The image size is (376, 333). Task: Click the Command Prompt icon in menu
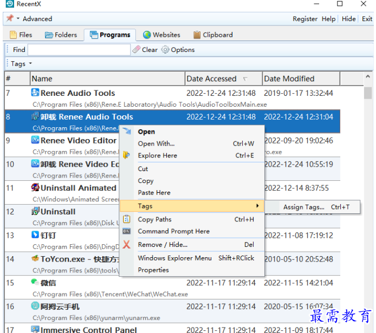point(127,231)
